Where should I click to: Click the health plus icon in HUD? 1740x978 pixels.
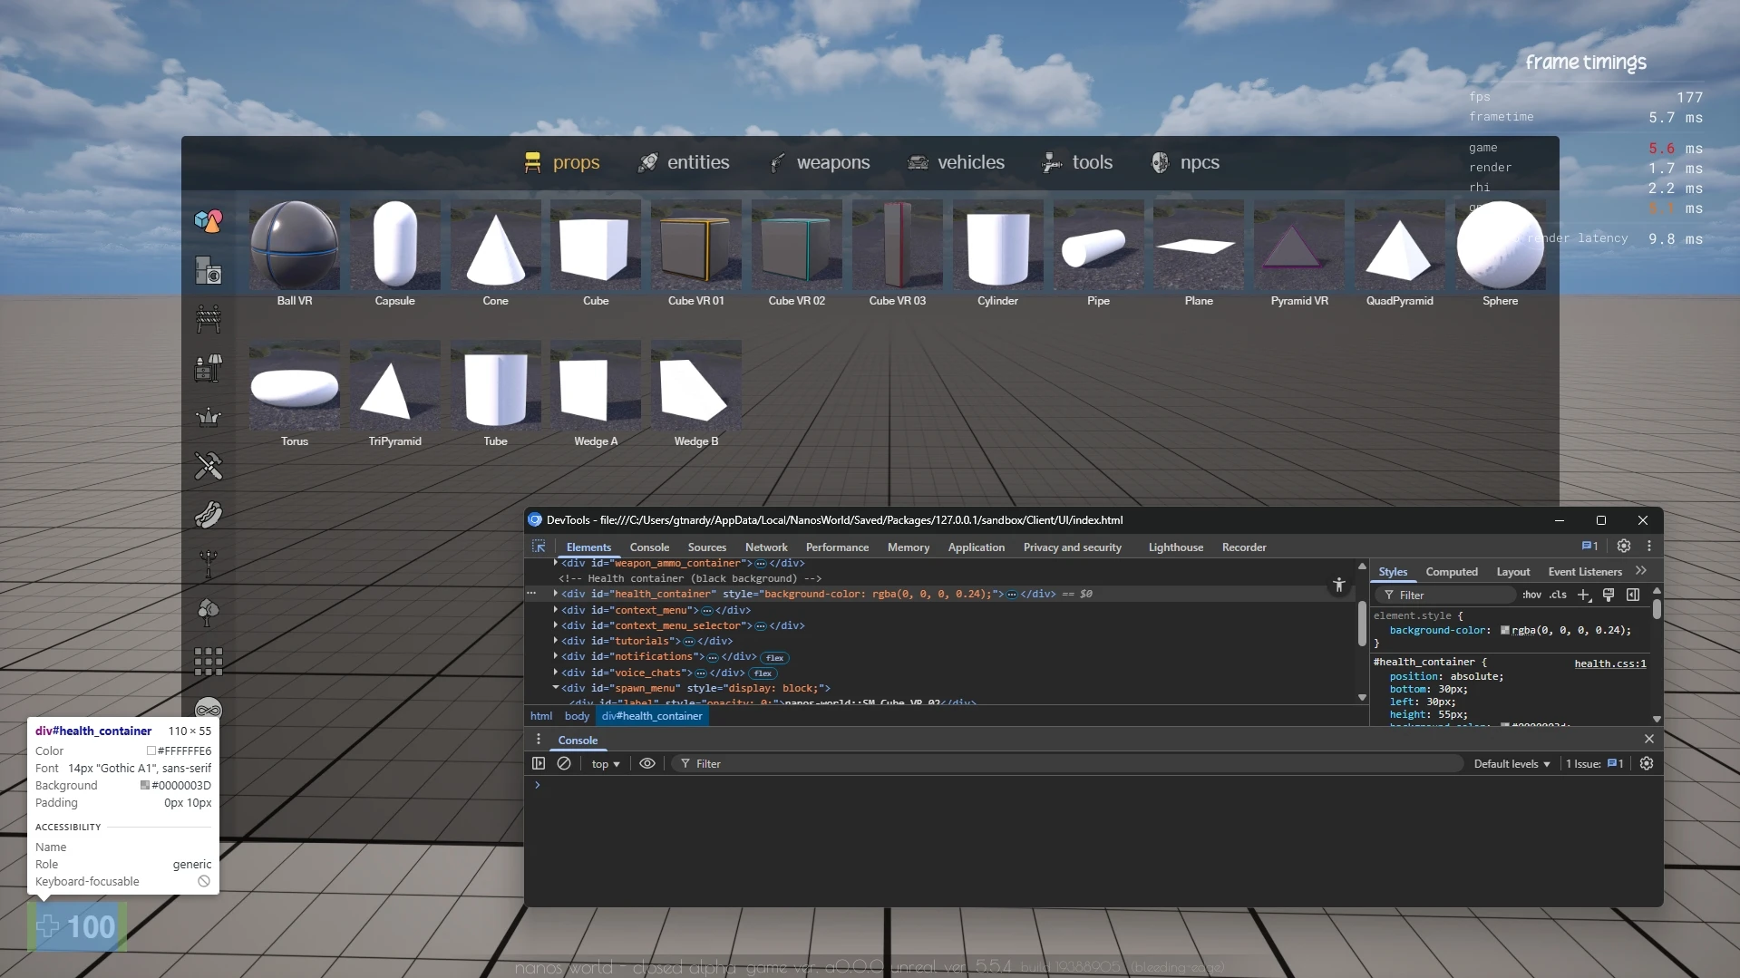48,926
